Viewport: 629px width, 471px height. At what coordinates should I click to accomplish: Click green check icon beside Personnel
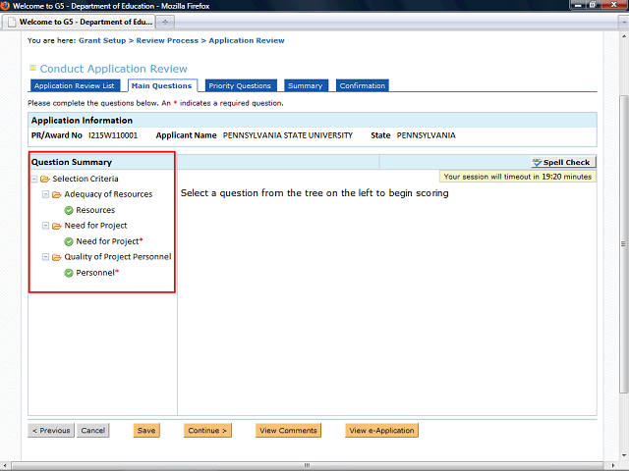coord(69,273)
